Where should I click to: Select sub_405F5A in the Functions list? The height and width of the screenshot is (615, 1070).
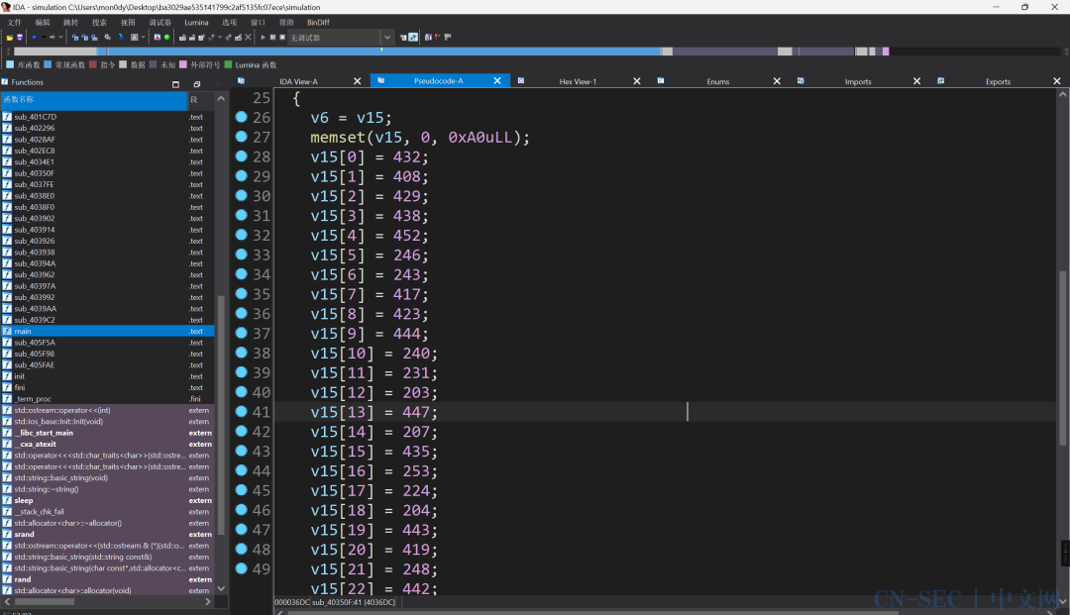(35, 343)
